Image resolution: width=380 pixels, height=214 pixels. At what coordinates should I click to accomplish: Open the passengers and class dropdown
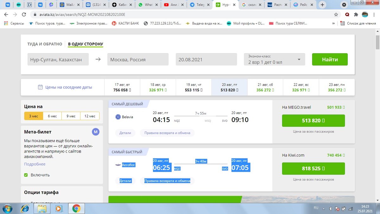coord(274,59)
